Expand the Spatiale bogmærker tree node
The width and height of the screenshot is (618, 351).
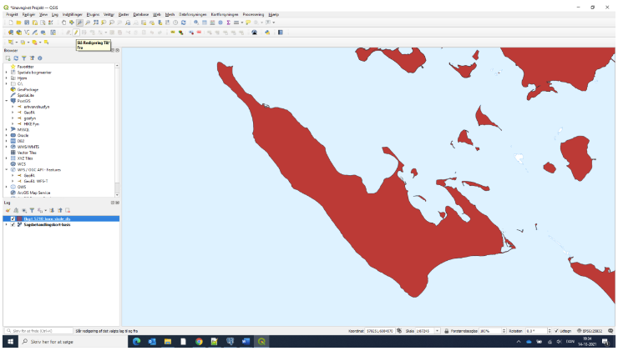click(x=7, y=73)
